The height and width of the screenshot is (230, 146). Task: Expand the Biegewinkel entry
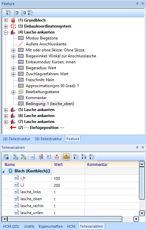click(x=13, y=56)
